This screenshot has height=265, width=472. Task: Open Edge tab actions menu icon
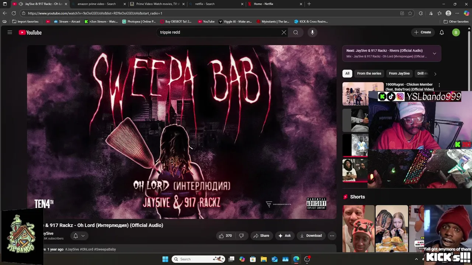[x=5, y=4]
